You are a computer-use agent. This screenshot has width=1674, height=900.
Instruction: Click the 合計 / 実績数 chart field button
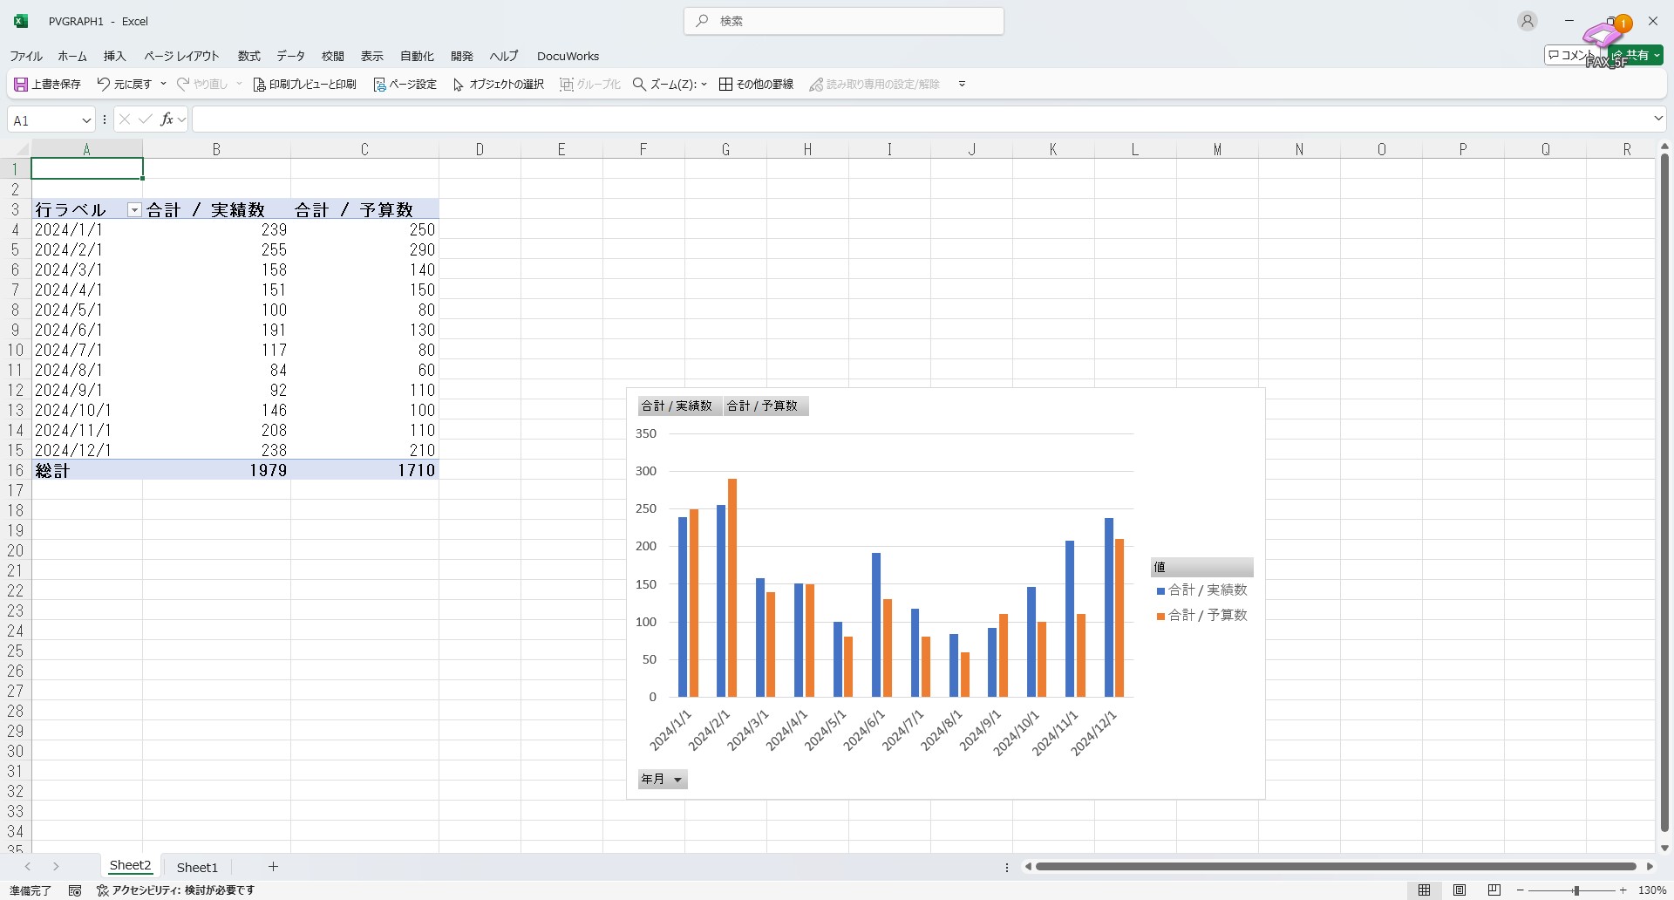coord(677,406)
